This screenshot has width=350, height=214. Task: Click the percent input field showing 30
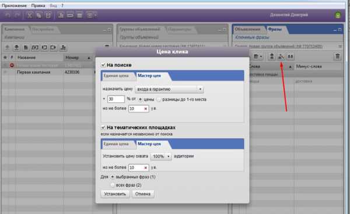click(116, 99)
